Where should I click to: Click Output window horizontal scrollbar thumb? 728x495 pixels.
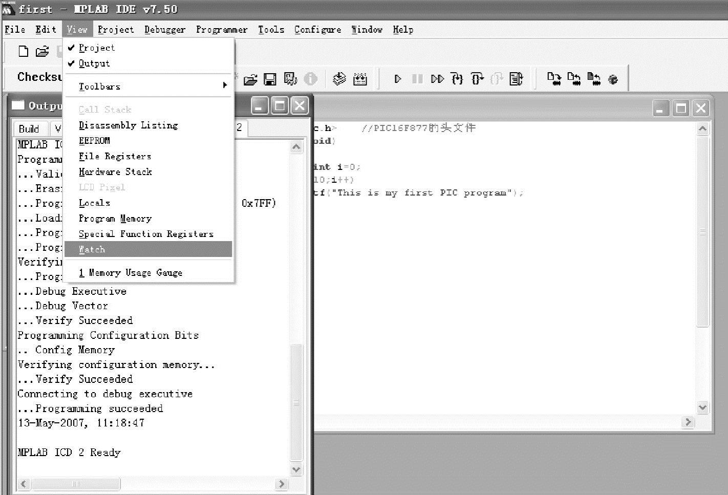point(76,484)
